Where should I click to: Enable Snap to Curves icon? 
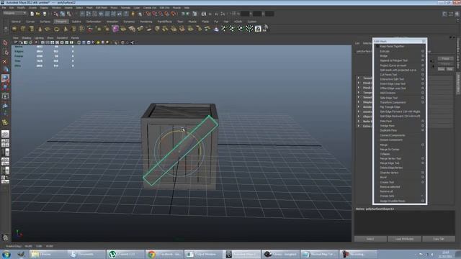tap(154, 14)
